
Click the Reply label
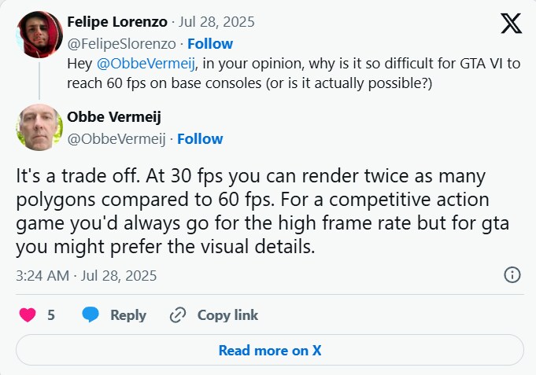pyautogui.click(x=128, y=315)
